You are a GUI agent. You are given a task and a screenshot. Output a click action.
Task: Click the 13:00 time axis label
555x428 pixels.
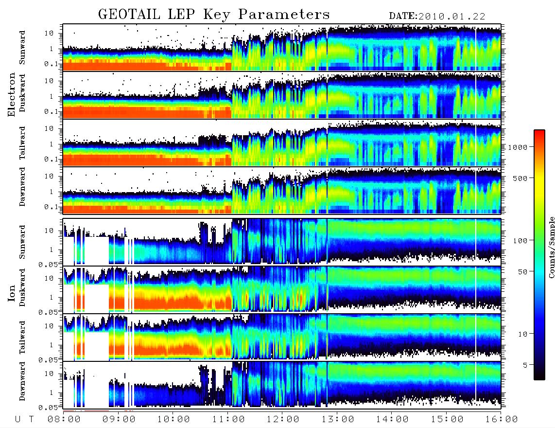pyautogui.click(x=338, y=419)
